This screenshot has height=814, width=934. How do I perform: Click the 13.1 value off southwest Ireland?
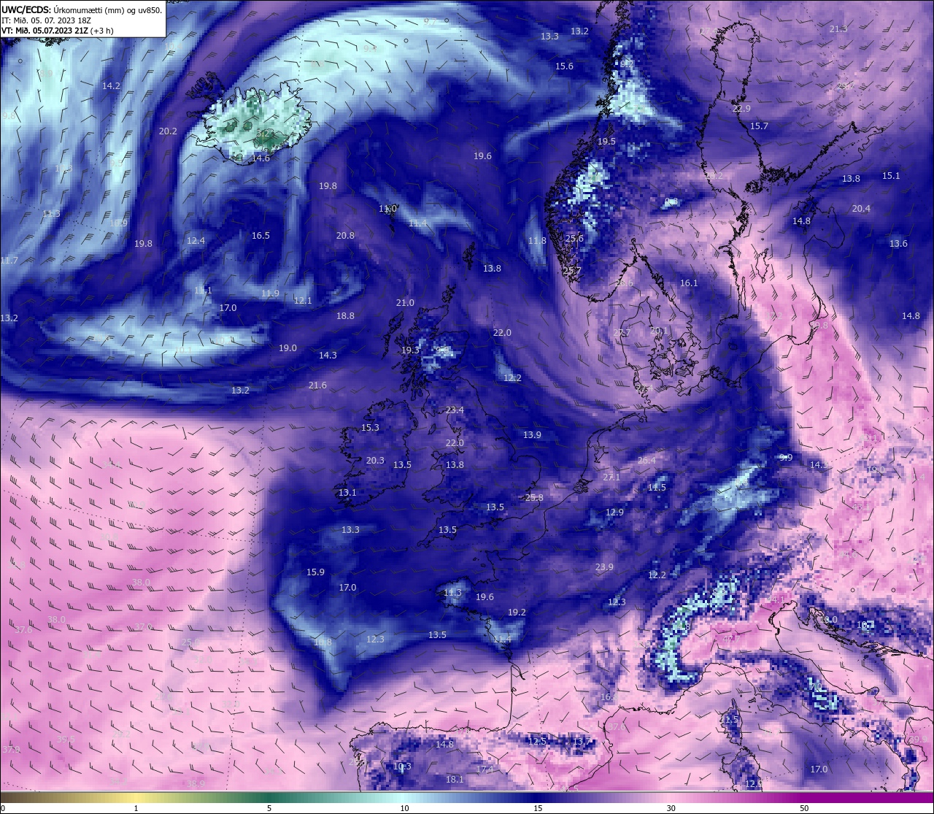[347, 493]
